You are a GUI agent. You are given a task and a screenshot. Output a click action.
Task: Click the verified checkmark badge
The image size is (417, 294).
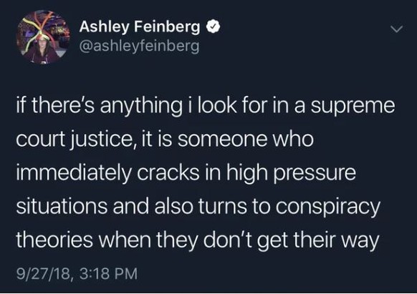(213, 26)
